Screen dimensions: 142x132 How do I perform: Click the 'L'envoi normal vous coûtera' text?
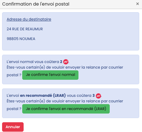point(33,62)
